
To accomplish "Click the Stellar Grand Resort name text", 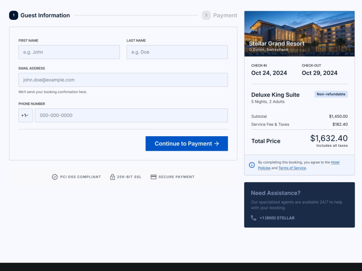I will (x=277, y=44).
